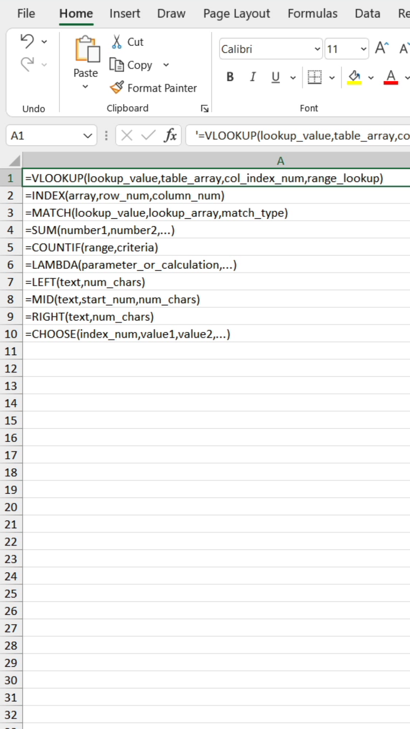Increase font size with larger A icon
The width and height of the screenshot is (410, 729).
pos(382,48)
